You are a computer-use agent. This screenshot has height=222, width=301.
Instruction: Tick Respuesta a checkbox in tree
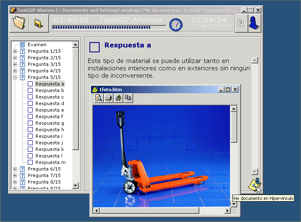[x=30, y=84]
